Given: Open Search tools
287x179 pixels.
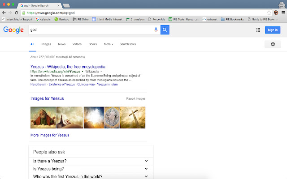Looking at the screenshot, I should (127, 44).
